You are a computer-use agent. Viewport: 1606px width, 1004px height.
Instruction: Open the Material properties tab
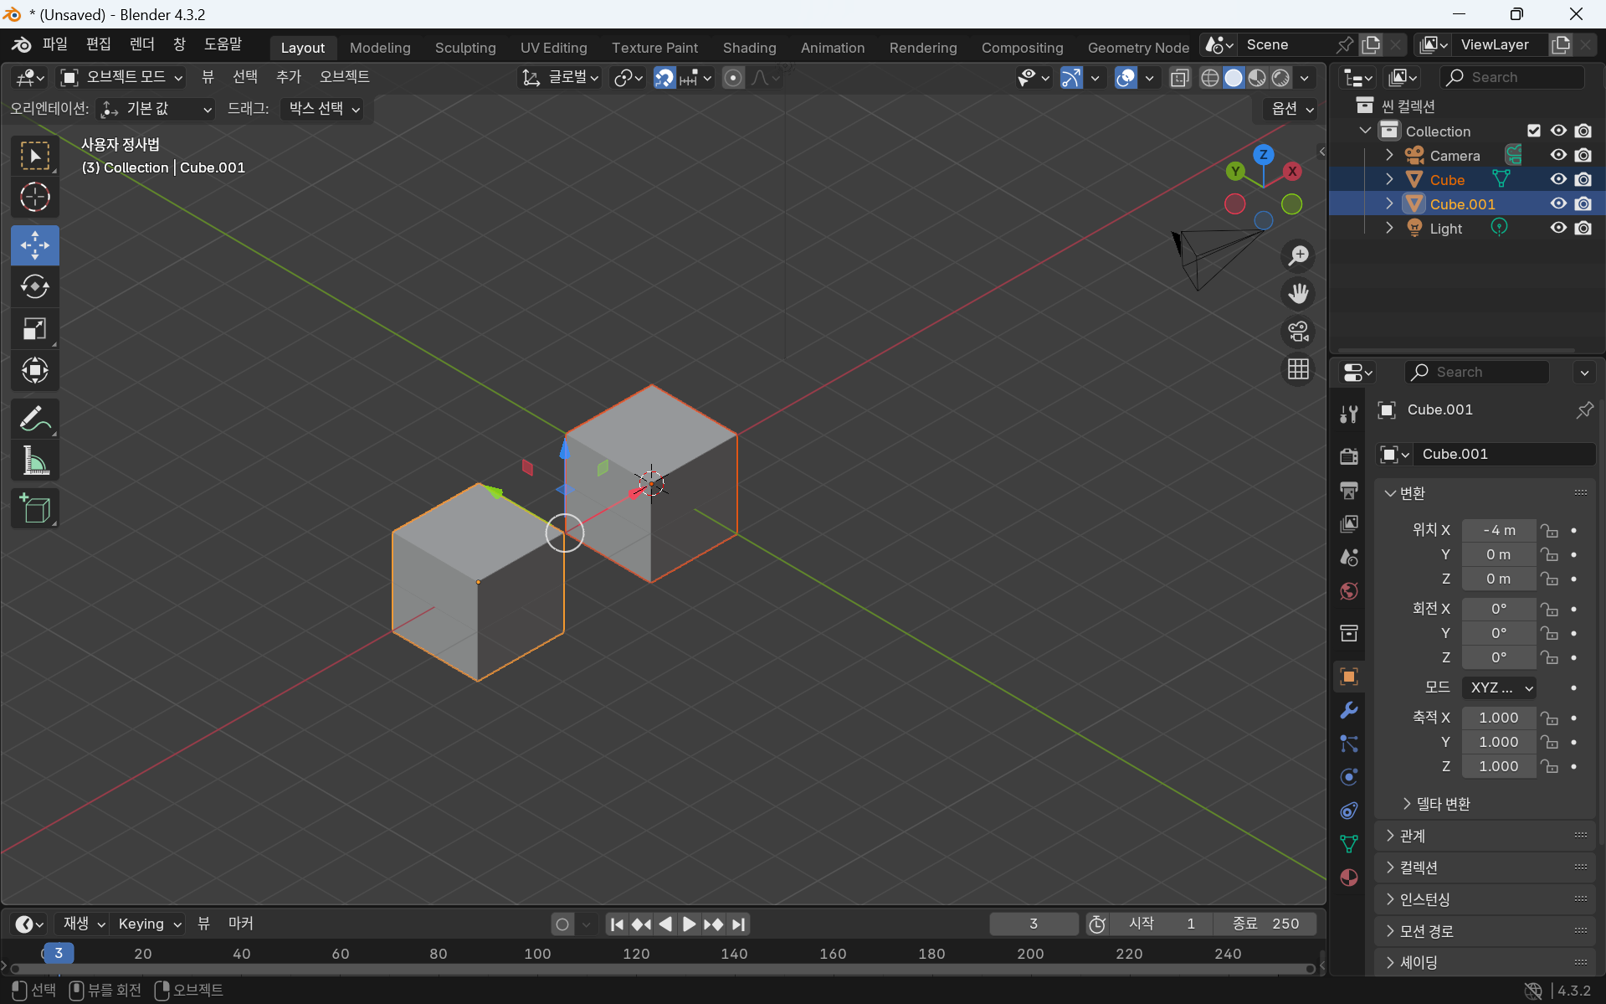click(1348, 878)
